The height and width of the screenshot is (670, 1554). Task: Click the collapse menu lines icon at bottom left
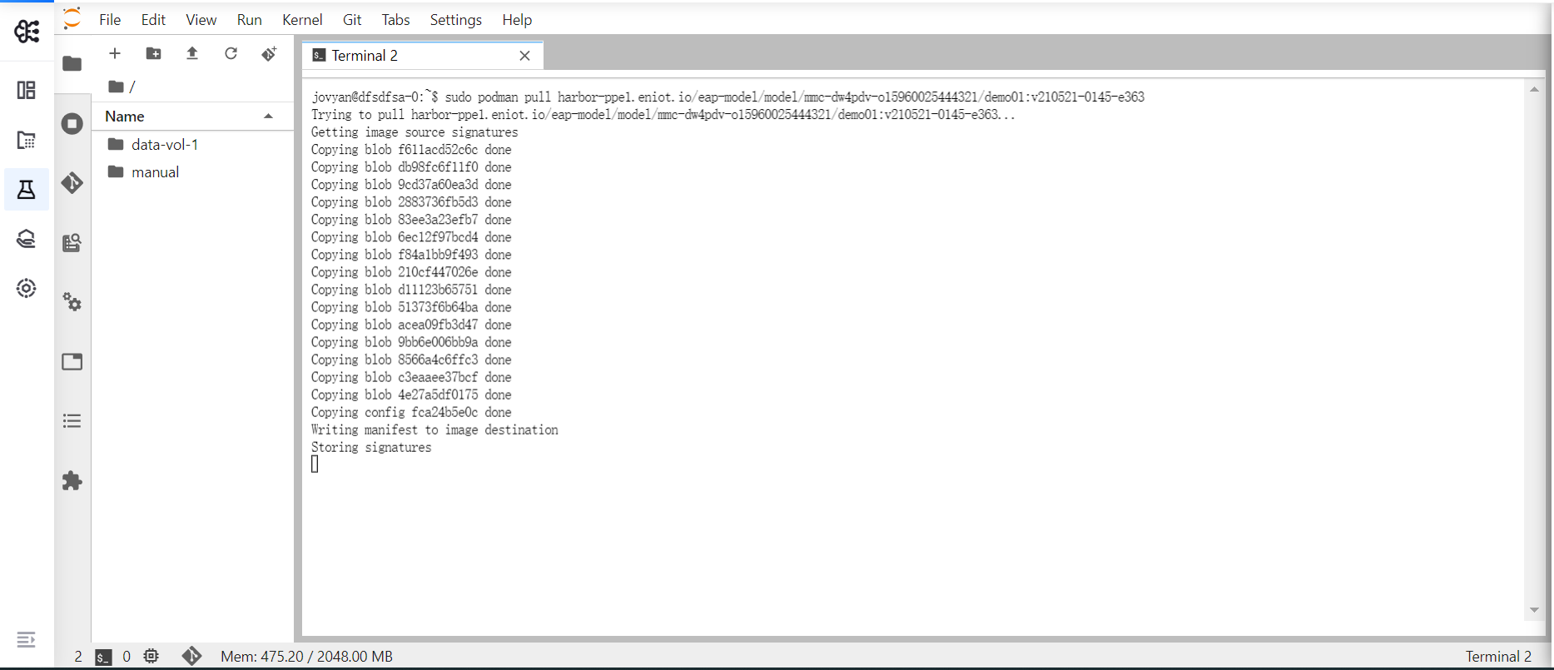pos(27,639)
